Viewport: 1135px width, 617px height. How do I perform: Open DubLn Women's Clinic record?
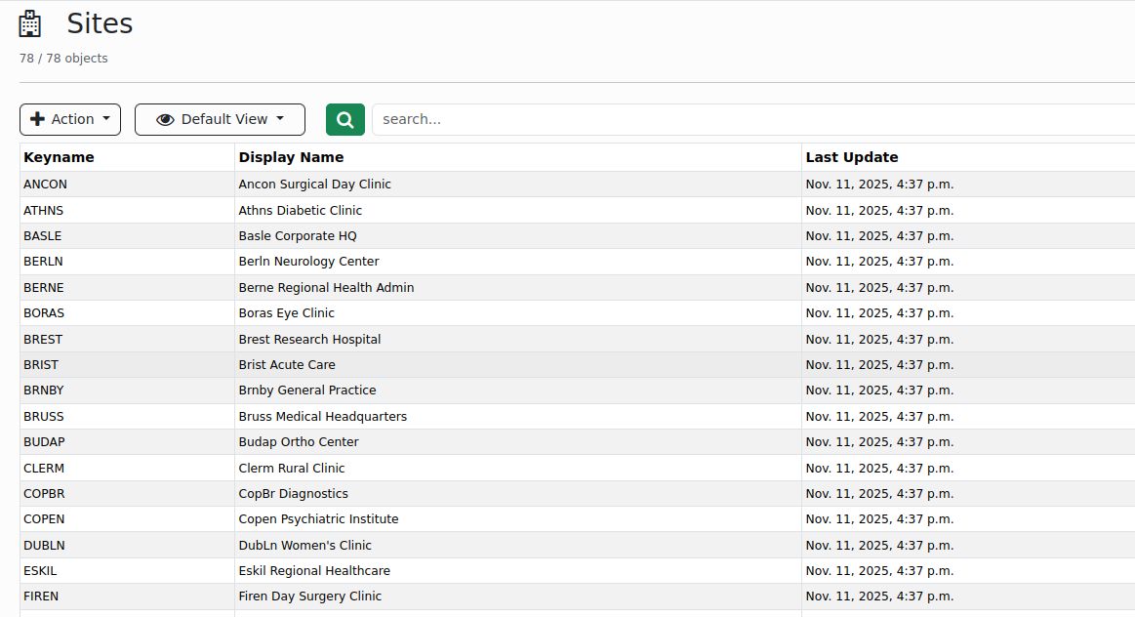pyautogui.click(x=304, y=545)
